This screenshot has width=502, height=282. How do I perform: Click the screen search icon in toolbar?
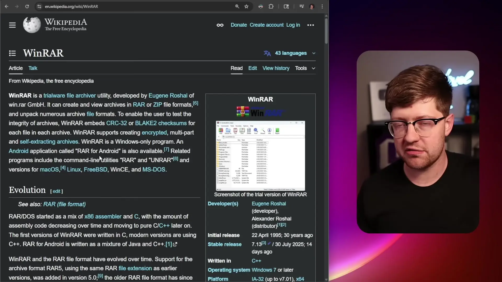coord(286,7)
